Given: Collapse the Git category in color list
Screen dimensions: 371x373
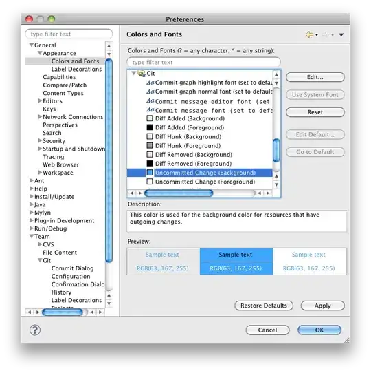Looking at the screenshot, I should pos(134,73).
